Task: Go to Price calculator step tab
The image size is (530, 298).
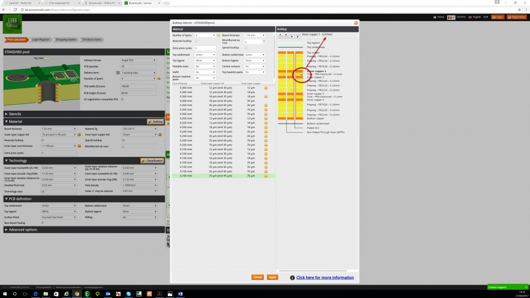Action: [x=15, y=40]
